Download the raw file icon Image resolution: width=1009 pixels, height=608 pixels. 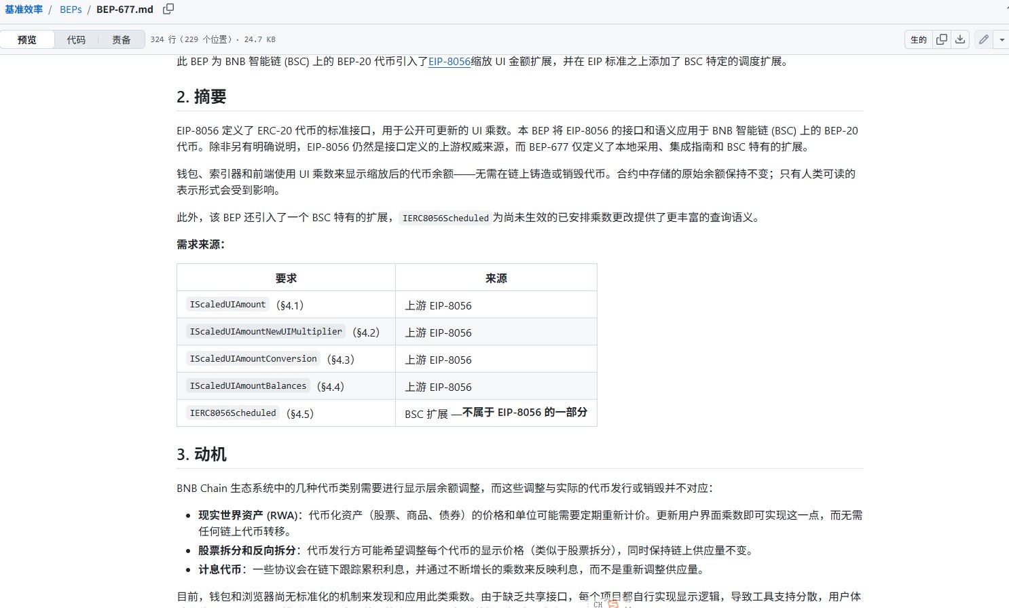960,39
